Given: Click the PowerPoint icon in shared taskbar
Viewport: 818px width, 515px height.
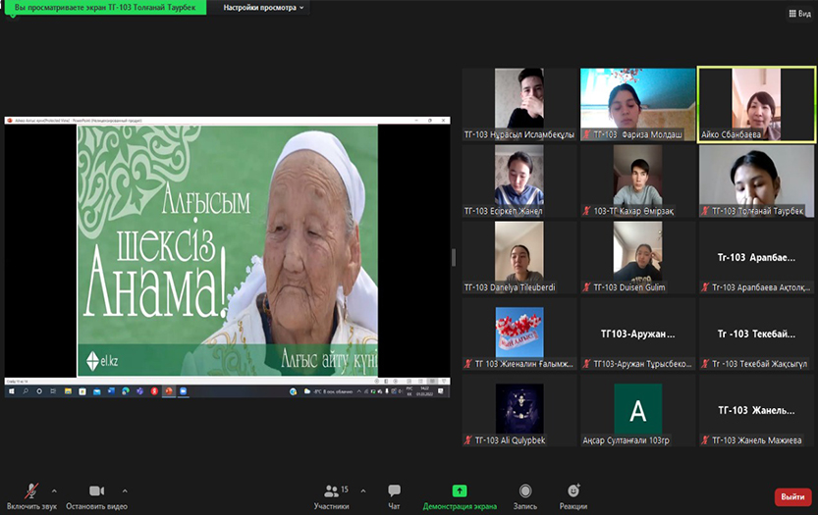Looking at the screenshot, I should 167,390.
